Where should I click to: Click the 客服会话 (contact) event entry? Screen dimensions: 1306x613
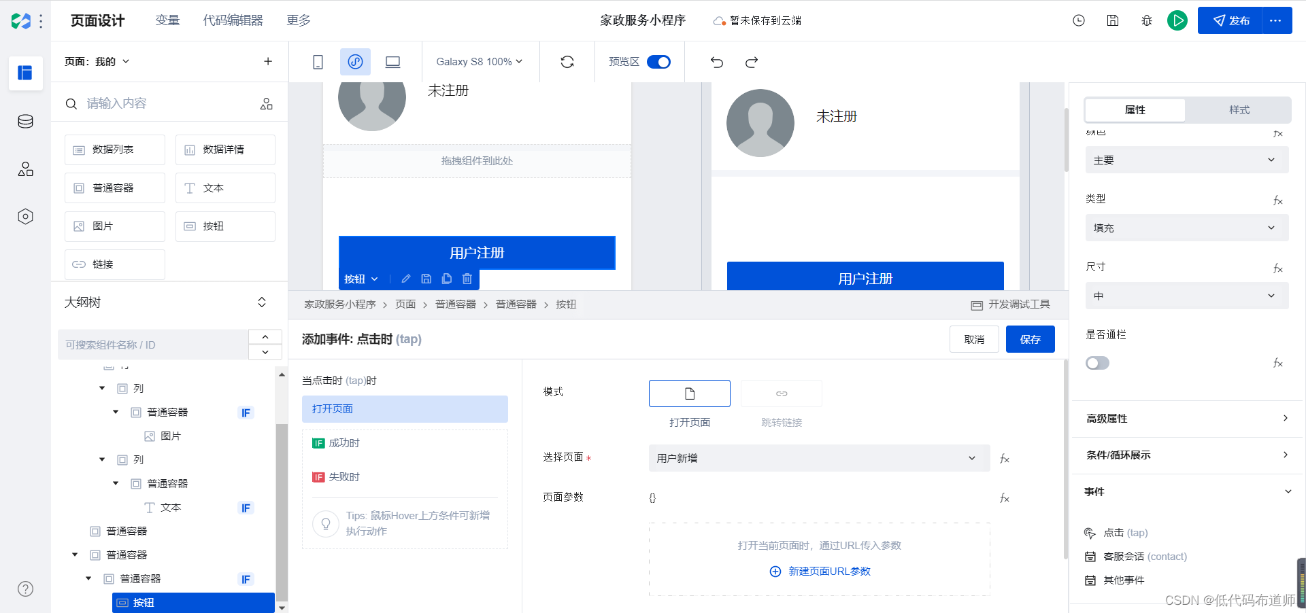point(1135,557)
